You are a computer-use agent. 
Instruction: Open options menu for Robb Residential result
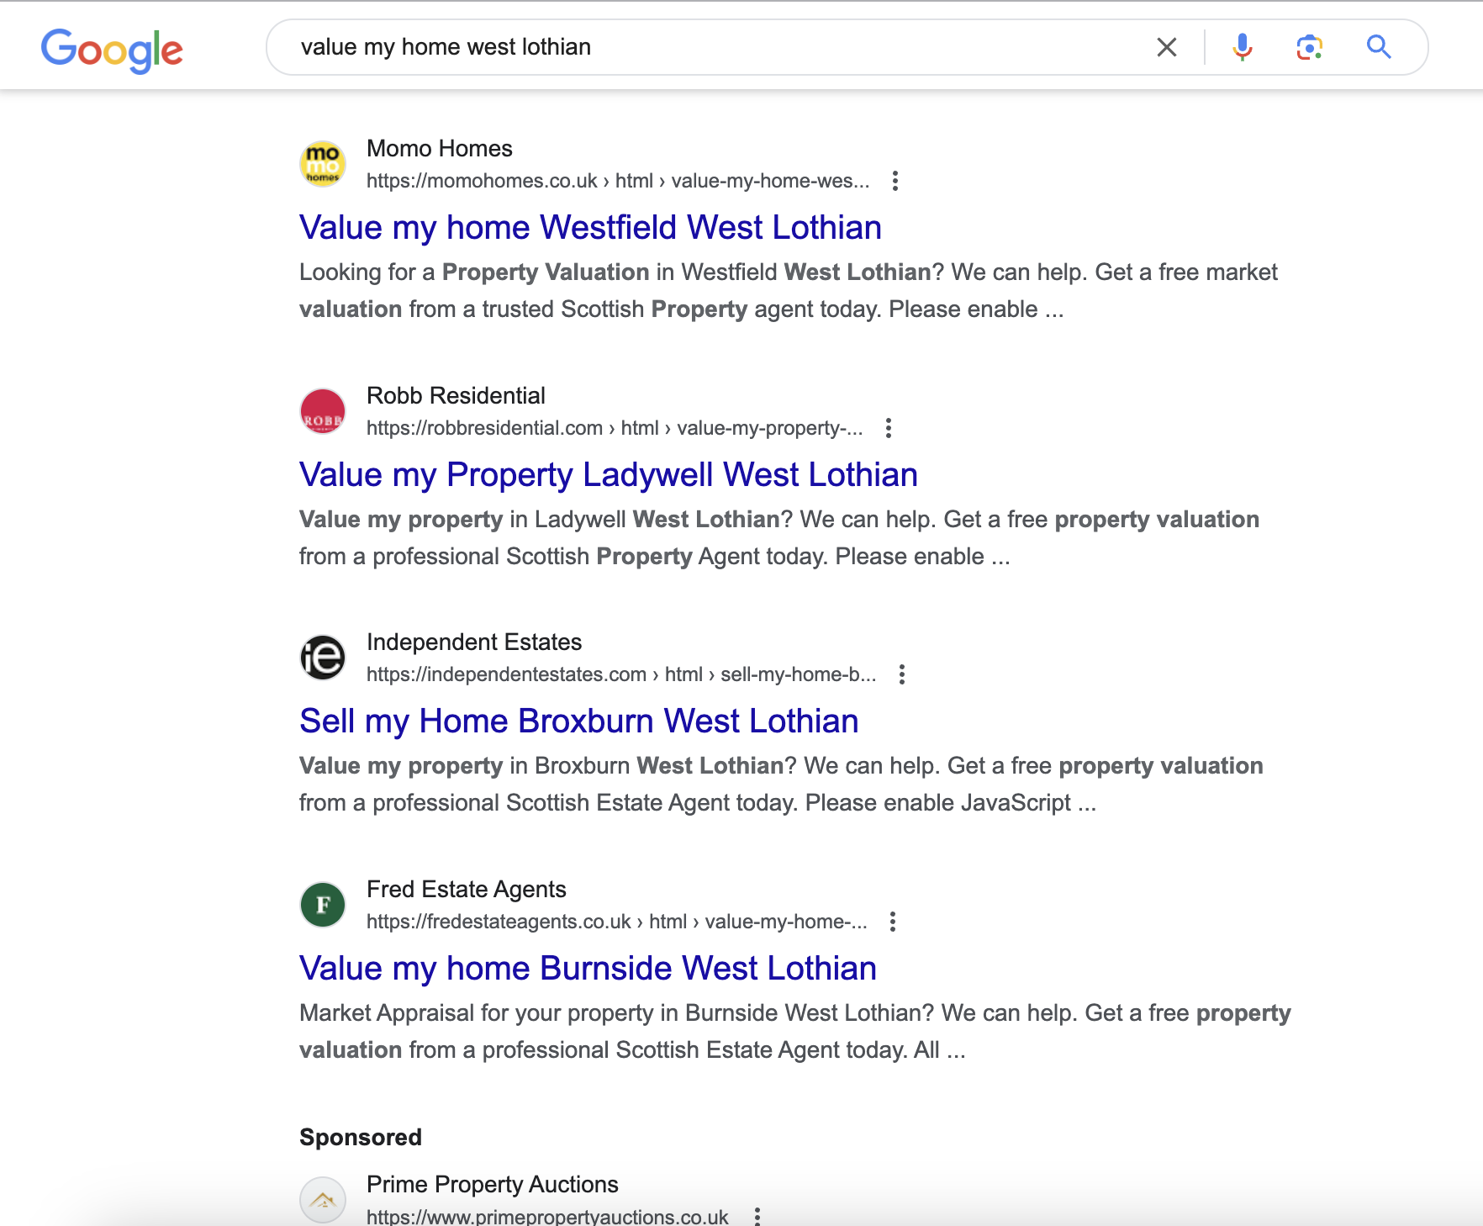(889, 428)
